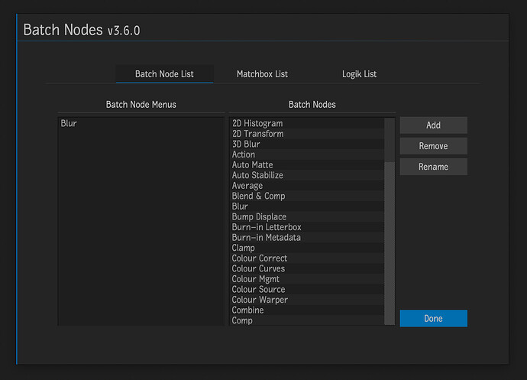Select Burn-in Metadata node
The image size is (527, 380).
(x=307, y=238)
